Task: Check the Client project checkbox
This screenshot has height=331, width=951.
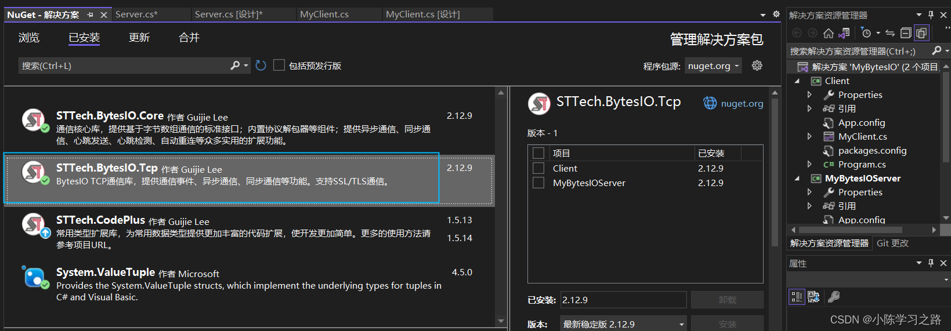Action: point(538,168)
